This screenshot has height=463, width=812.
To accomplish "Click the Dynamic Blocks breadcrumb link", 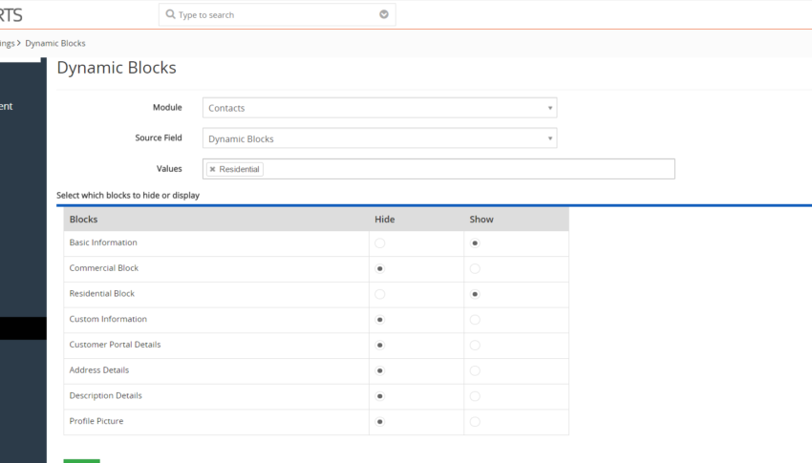I will coord(55,43).
